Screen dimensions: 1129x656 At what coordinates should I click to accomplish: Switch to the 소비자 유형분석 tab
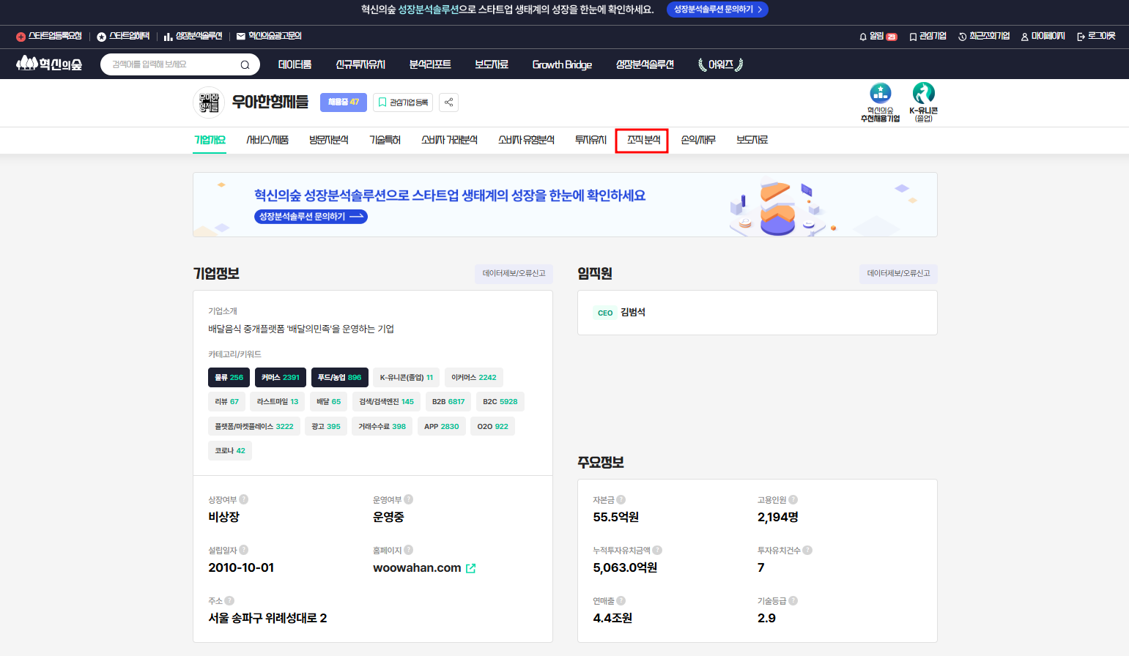526,140
